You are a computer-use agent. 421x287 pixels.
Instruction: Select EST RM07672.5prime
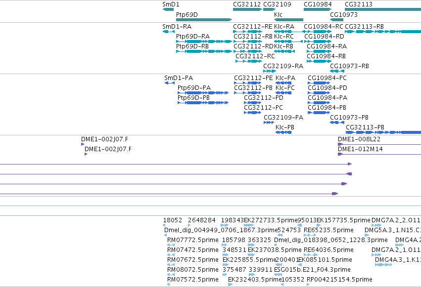coord(171,265)
